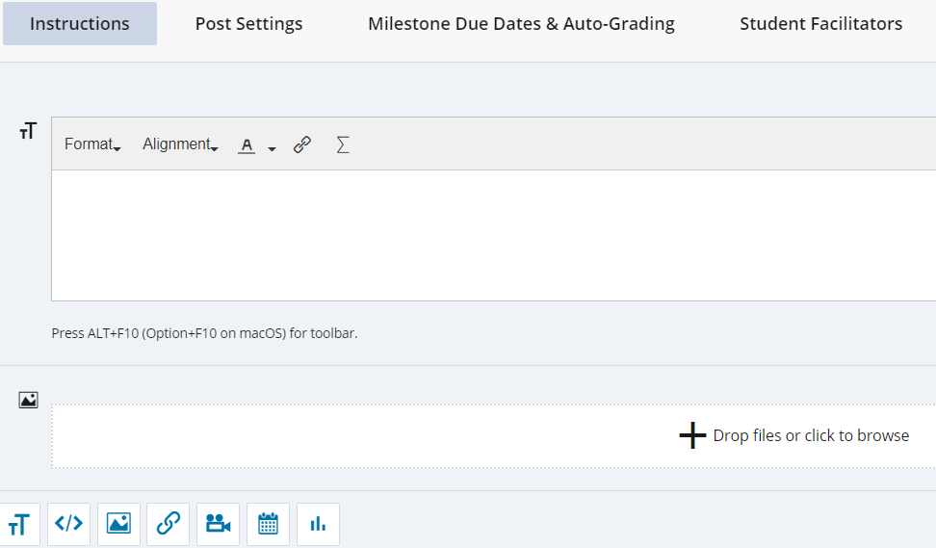Add a video block with camera icon
The width and height of the screenshot is (936, 548).
(218, 524)
